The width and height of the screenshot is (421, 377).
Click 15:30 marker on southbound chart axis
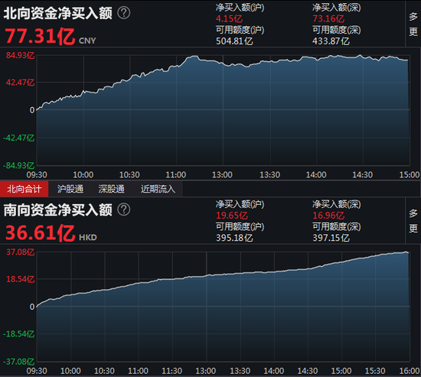[375, 371]
